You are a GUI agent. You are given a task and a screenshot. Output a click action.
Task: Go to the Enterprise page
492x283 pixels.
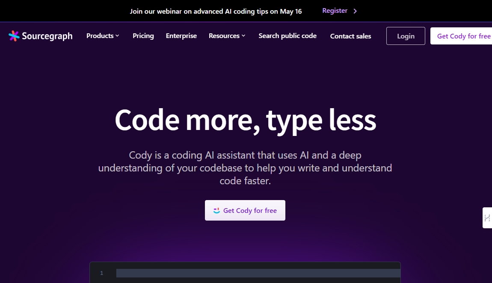tap(181, 36)
